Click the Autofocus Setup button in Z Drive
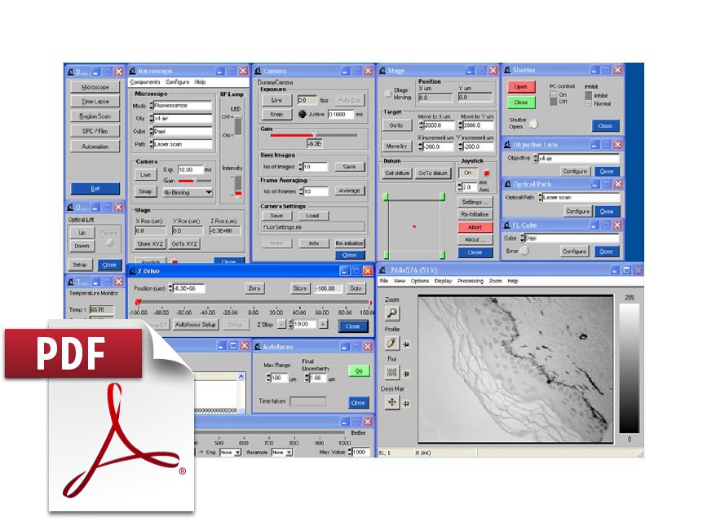 tap(195, 324)
